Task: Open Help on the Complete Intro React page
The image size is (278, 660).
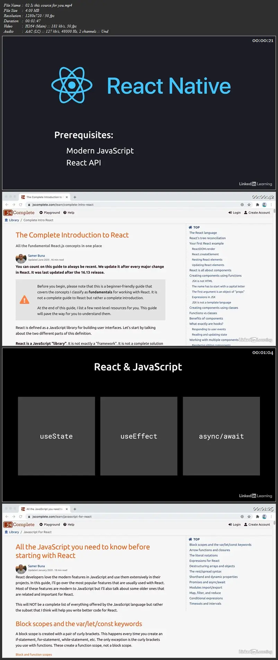Action: [69, 213]
